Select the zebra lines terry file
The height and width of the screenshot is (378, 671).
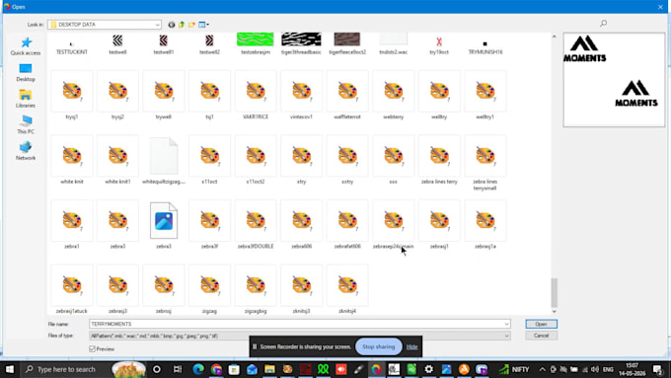[x=439, y=160]
